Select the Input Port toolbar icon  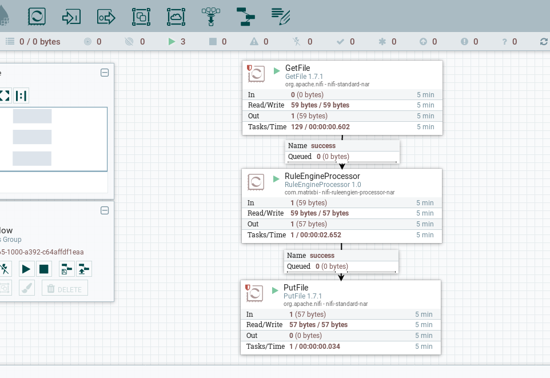[x=71, y=17]
